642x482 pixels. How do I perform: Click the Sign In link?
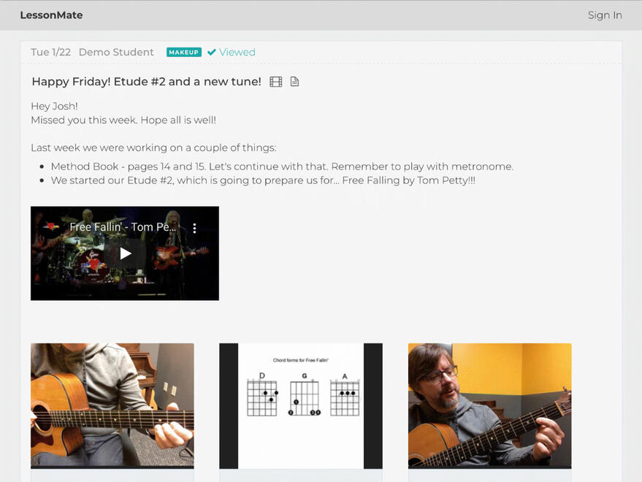point(604,15)
